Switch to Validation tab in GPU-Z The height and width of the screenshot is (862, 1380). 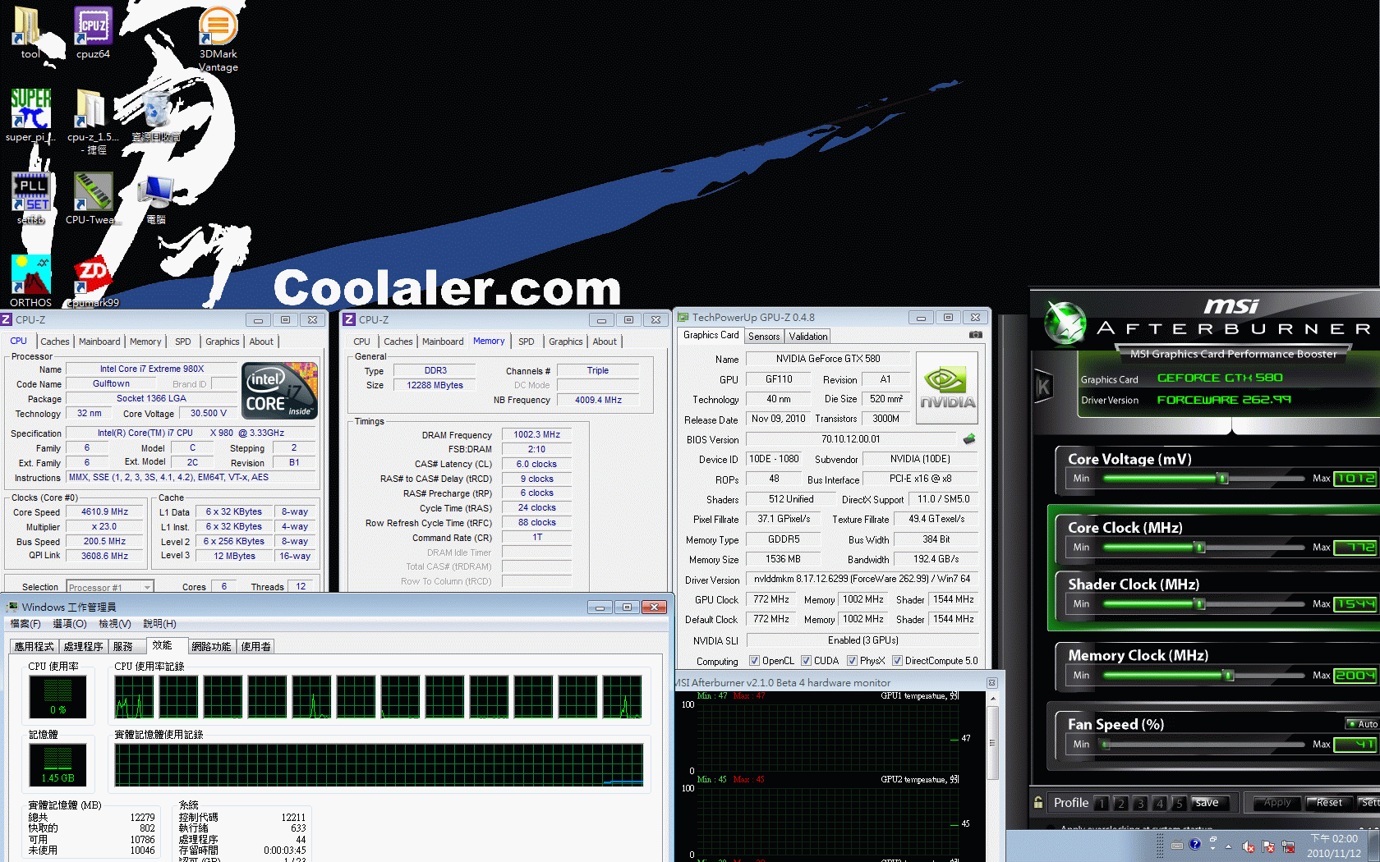[x=808, y=337]
